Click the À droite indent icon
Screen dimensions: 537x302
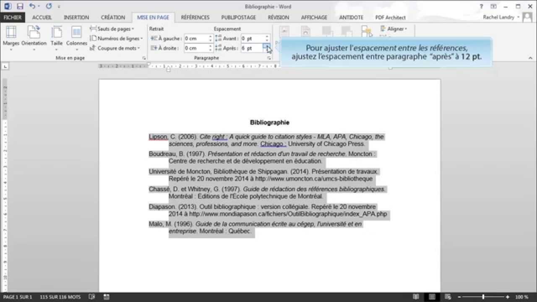pos(154,48)
